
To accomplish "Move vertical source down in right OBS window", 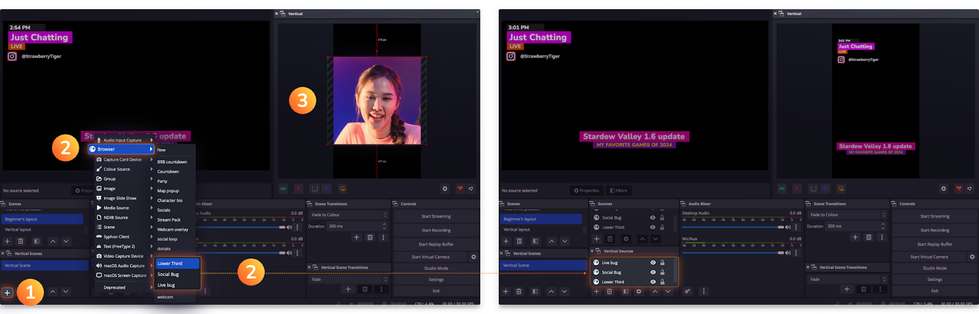I will point(668,291).
